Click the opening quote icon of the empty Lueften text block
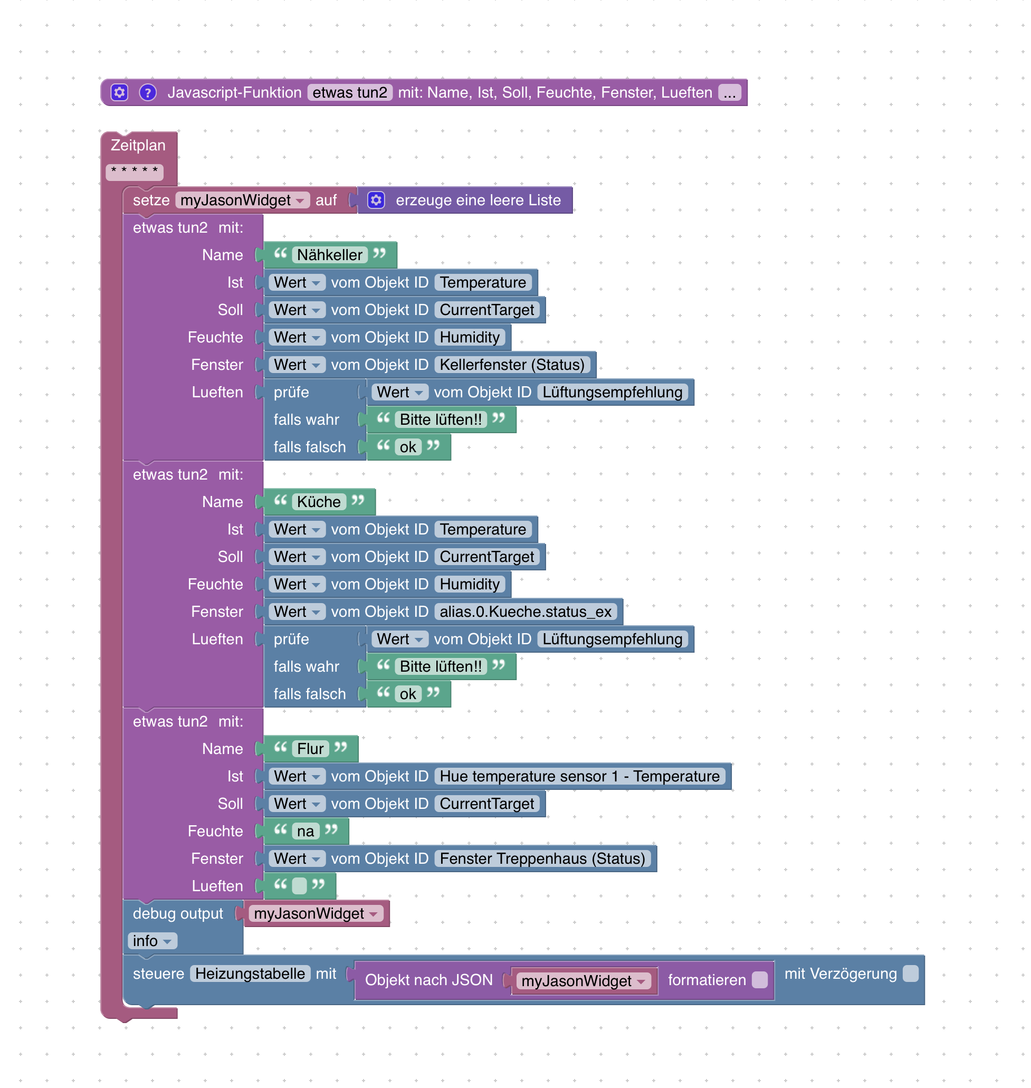 point(280,885)
